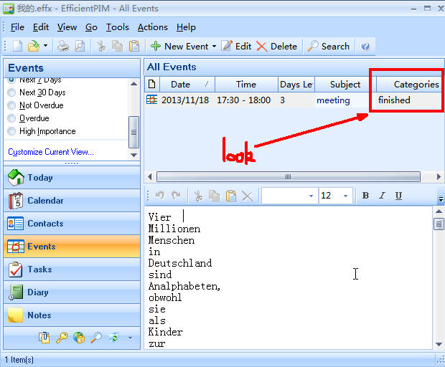Image resolution: width=445 pixels, height=367 pixels.
Task: Click the Help question mark icon
Action: tap(365, 47)
